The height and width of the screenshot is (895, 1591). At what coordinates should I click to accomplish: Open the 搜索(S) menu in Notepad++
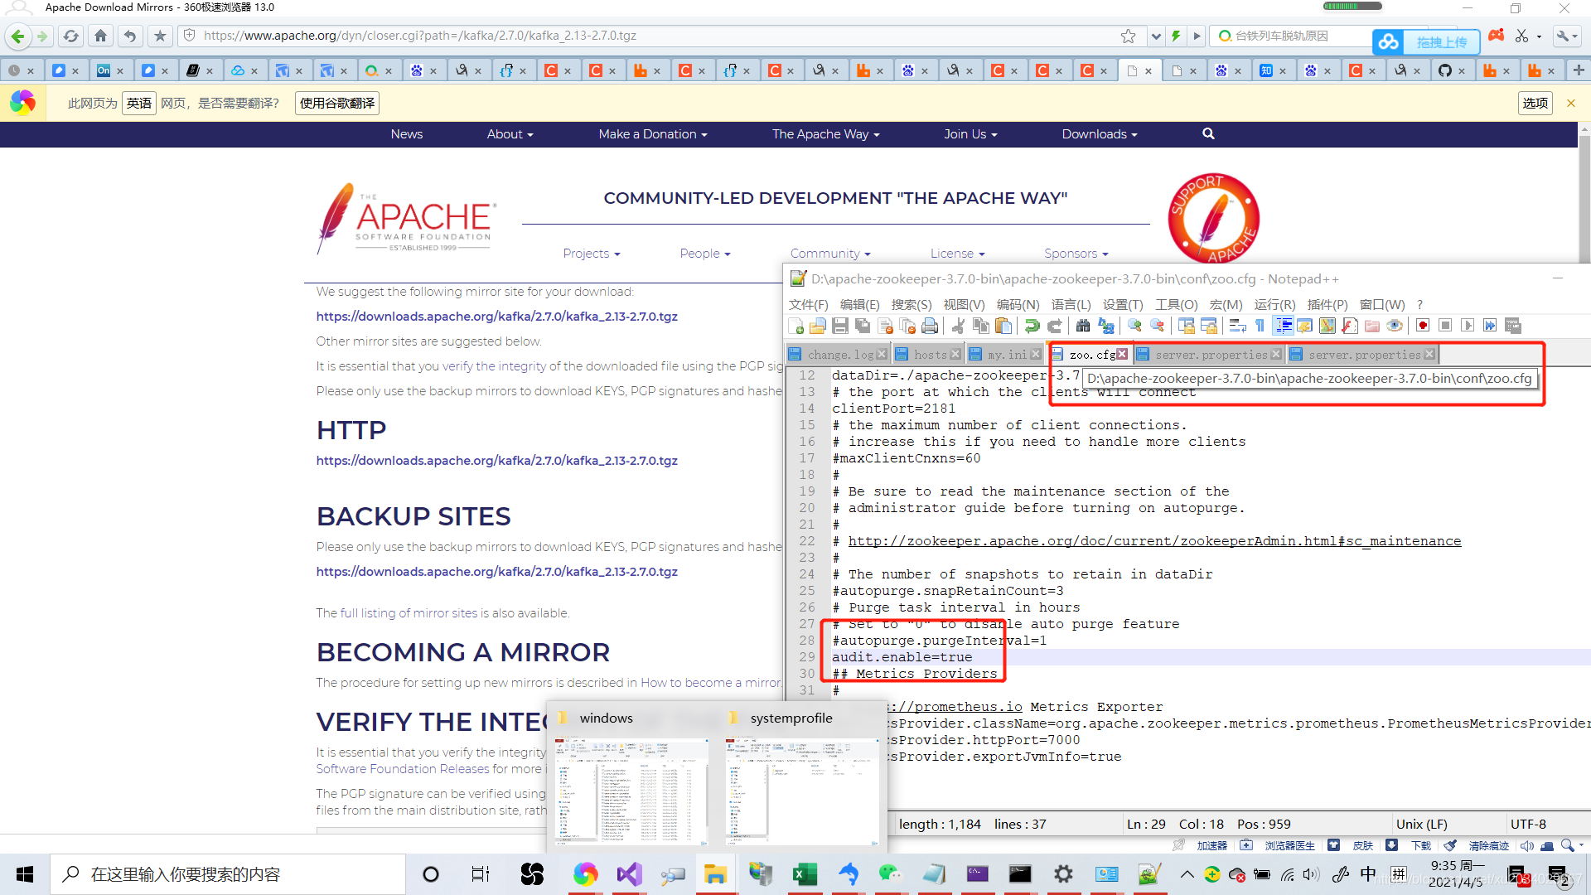pos(911,304)
